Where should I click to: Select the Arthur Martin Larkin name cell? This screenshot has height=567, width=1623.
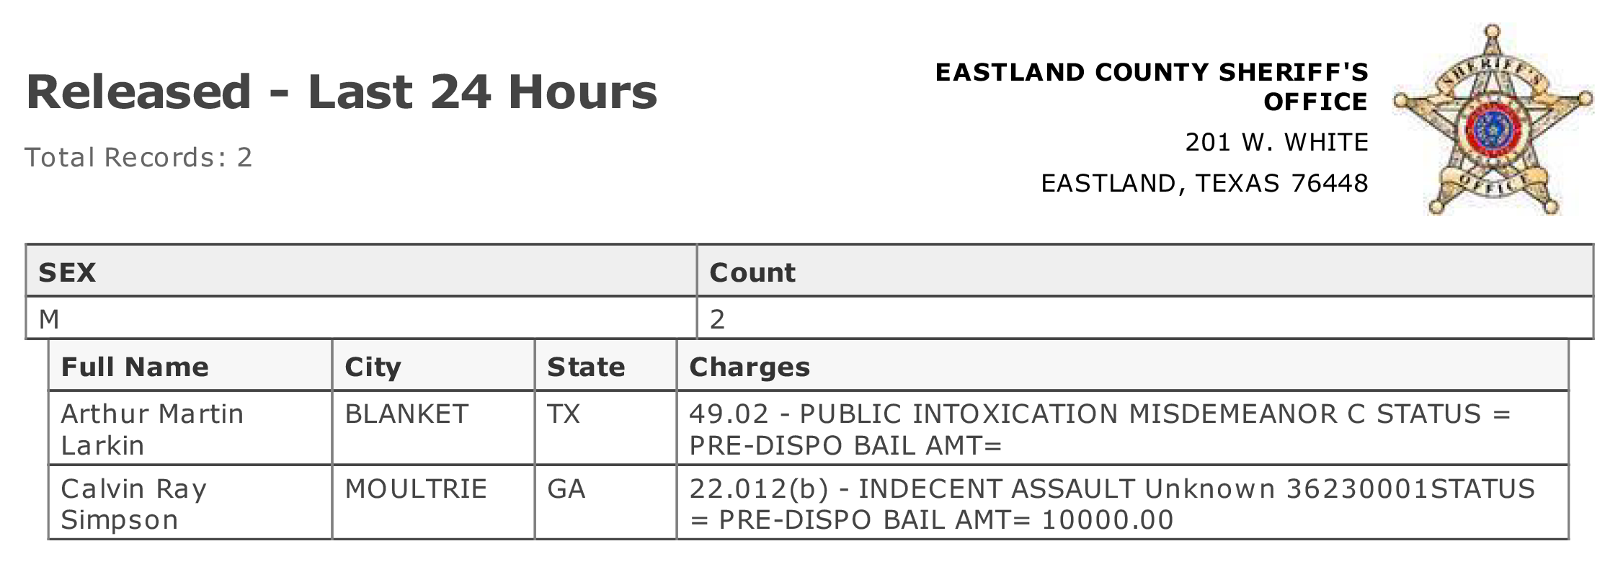coord(190,429)
